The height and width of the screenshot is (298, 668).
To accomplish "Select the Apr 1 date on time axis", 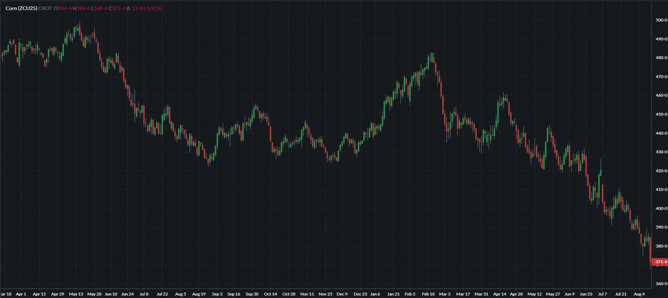I will (21, 294).
